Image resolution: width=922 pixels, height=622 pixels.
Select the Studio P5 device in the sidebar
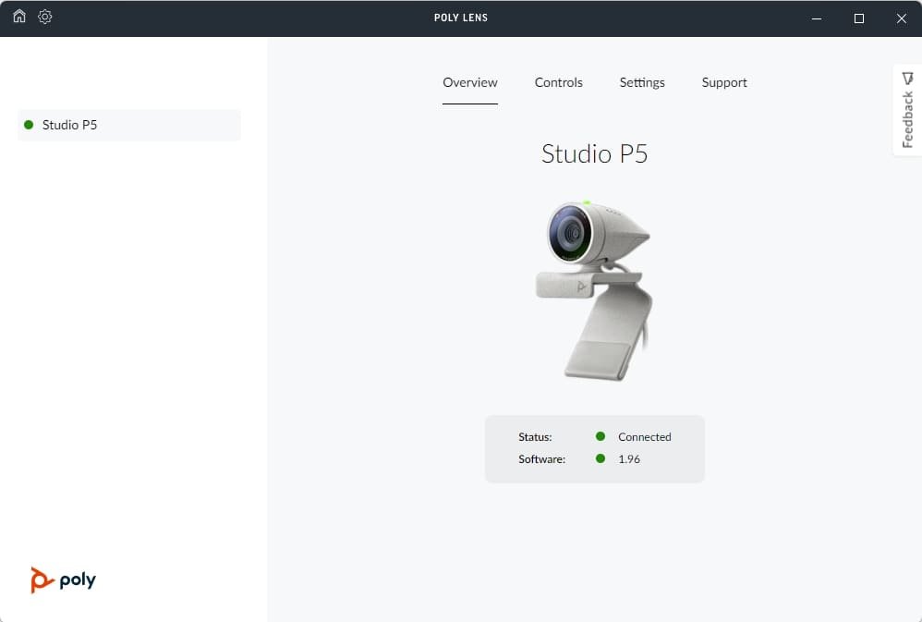[x=129, y=125]
